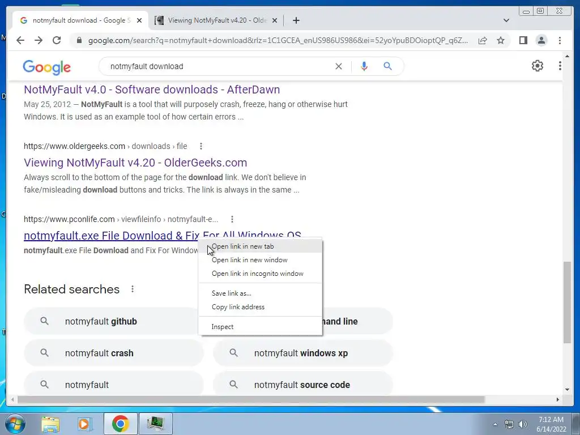Click the Chrome address bar URL
580x435 pixels.
click(x=278, y=40)
